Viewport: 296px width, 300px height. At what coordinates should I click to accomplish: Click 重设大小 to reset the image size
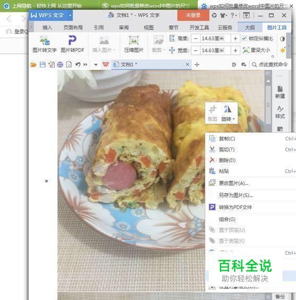[x=257, y=50]
